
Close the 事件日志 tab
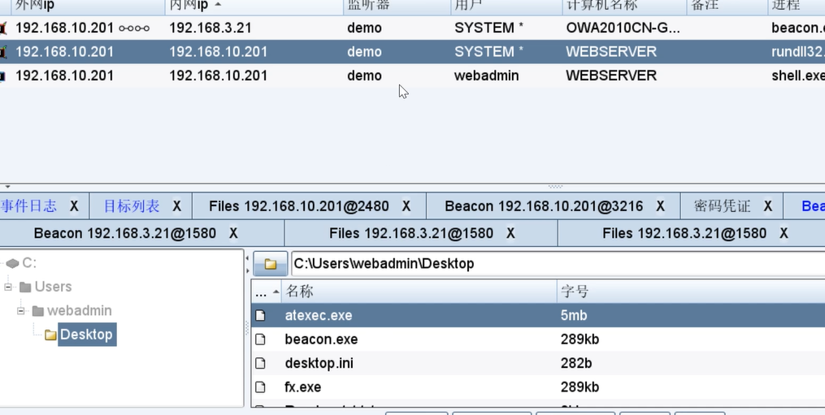(x=74, y=206)
